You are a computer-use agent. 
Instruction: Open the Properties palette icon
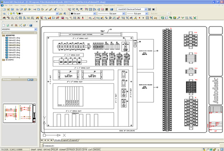tap(86, 9)
